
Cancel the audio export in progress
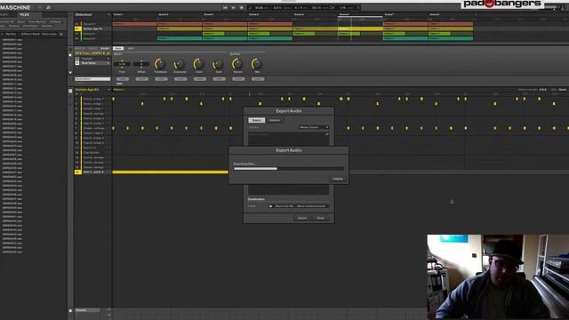[338, 179]
